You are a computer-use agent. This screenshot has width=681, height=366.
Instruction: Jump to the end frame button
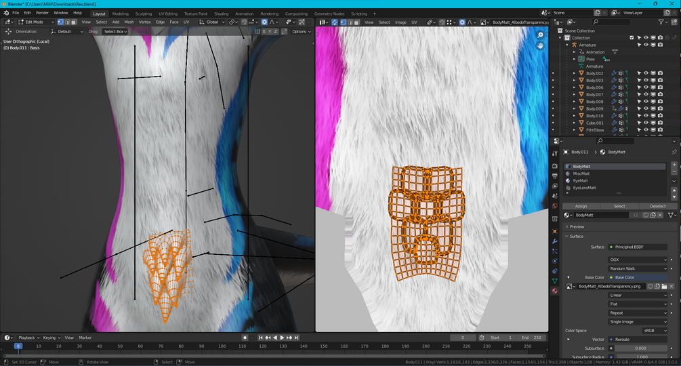tap(297, 338)
